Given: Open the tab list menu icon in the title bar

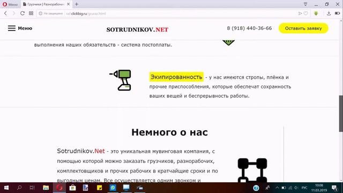Looking at the screenshot, I should tap(305, 4).
